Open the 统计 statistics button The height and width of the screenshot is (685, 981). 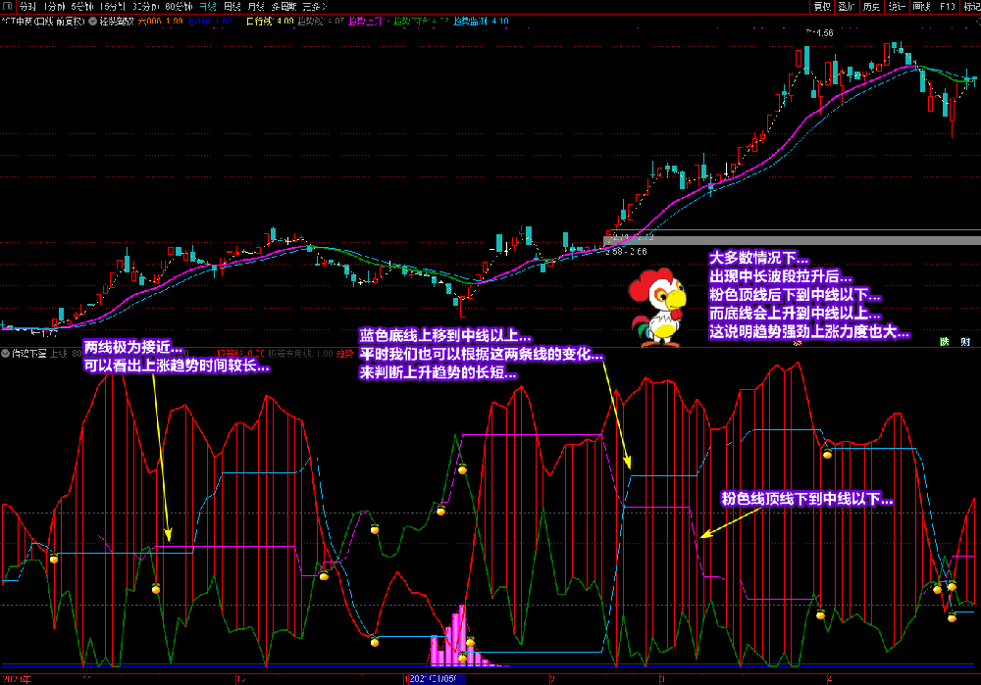point(897,6)
